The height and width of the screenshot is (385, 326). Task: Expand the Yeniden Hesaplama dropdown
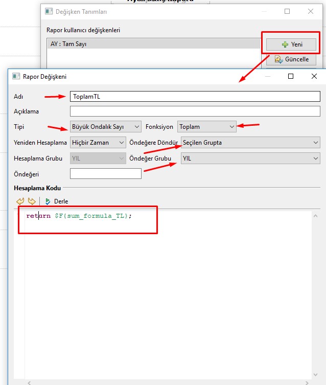click(98, 143)
